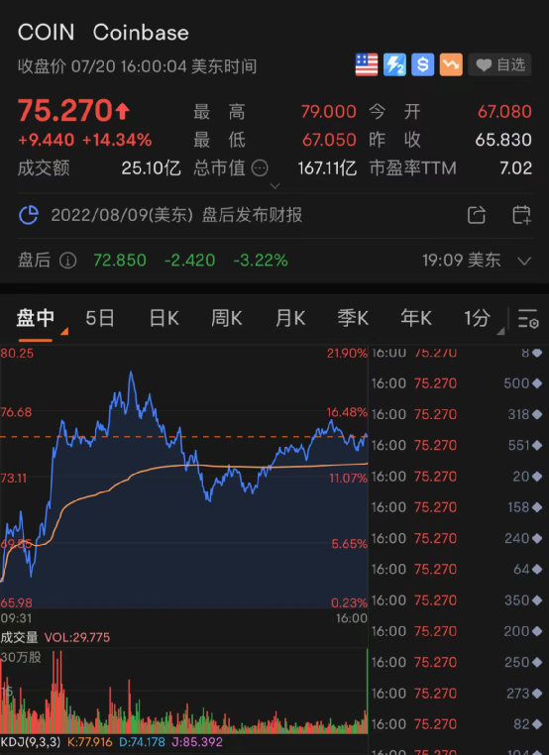Tap the intraday price chart peak
This screenshot has width=549, height=755.
click(131, 373)
